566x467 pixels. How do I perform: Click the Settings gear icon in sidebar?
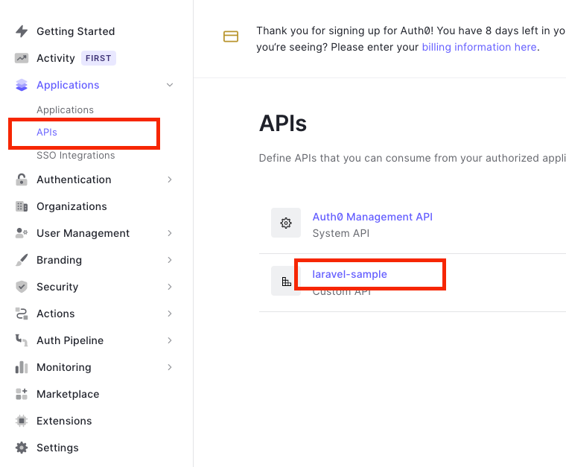coord(22,448)
